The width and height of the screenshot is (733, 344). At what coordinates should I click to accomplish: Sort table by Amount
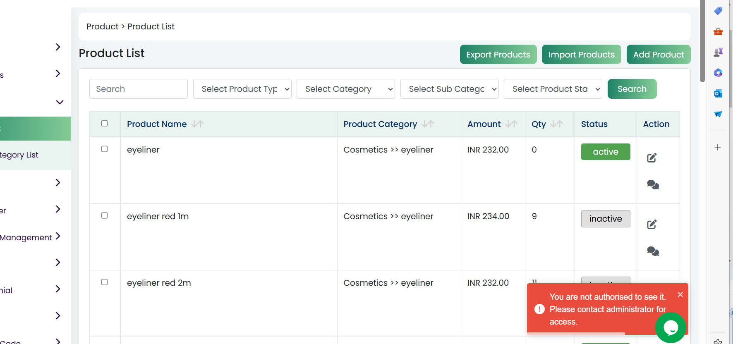512,124
